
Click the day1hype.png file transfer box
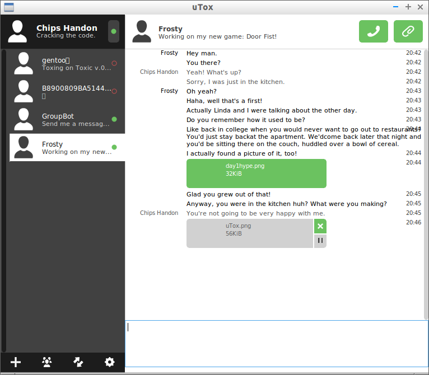(x=257, y=174)
